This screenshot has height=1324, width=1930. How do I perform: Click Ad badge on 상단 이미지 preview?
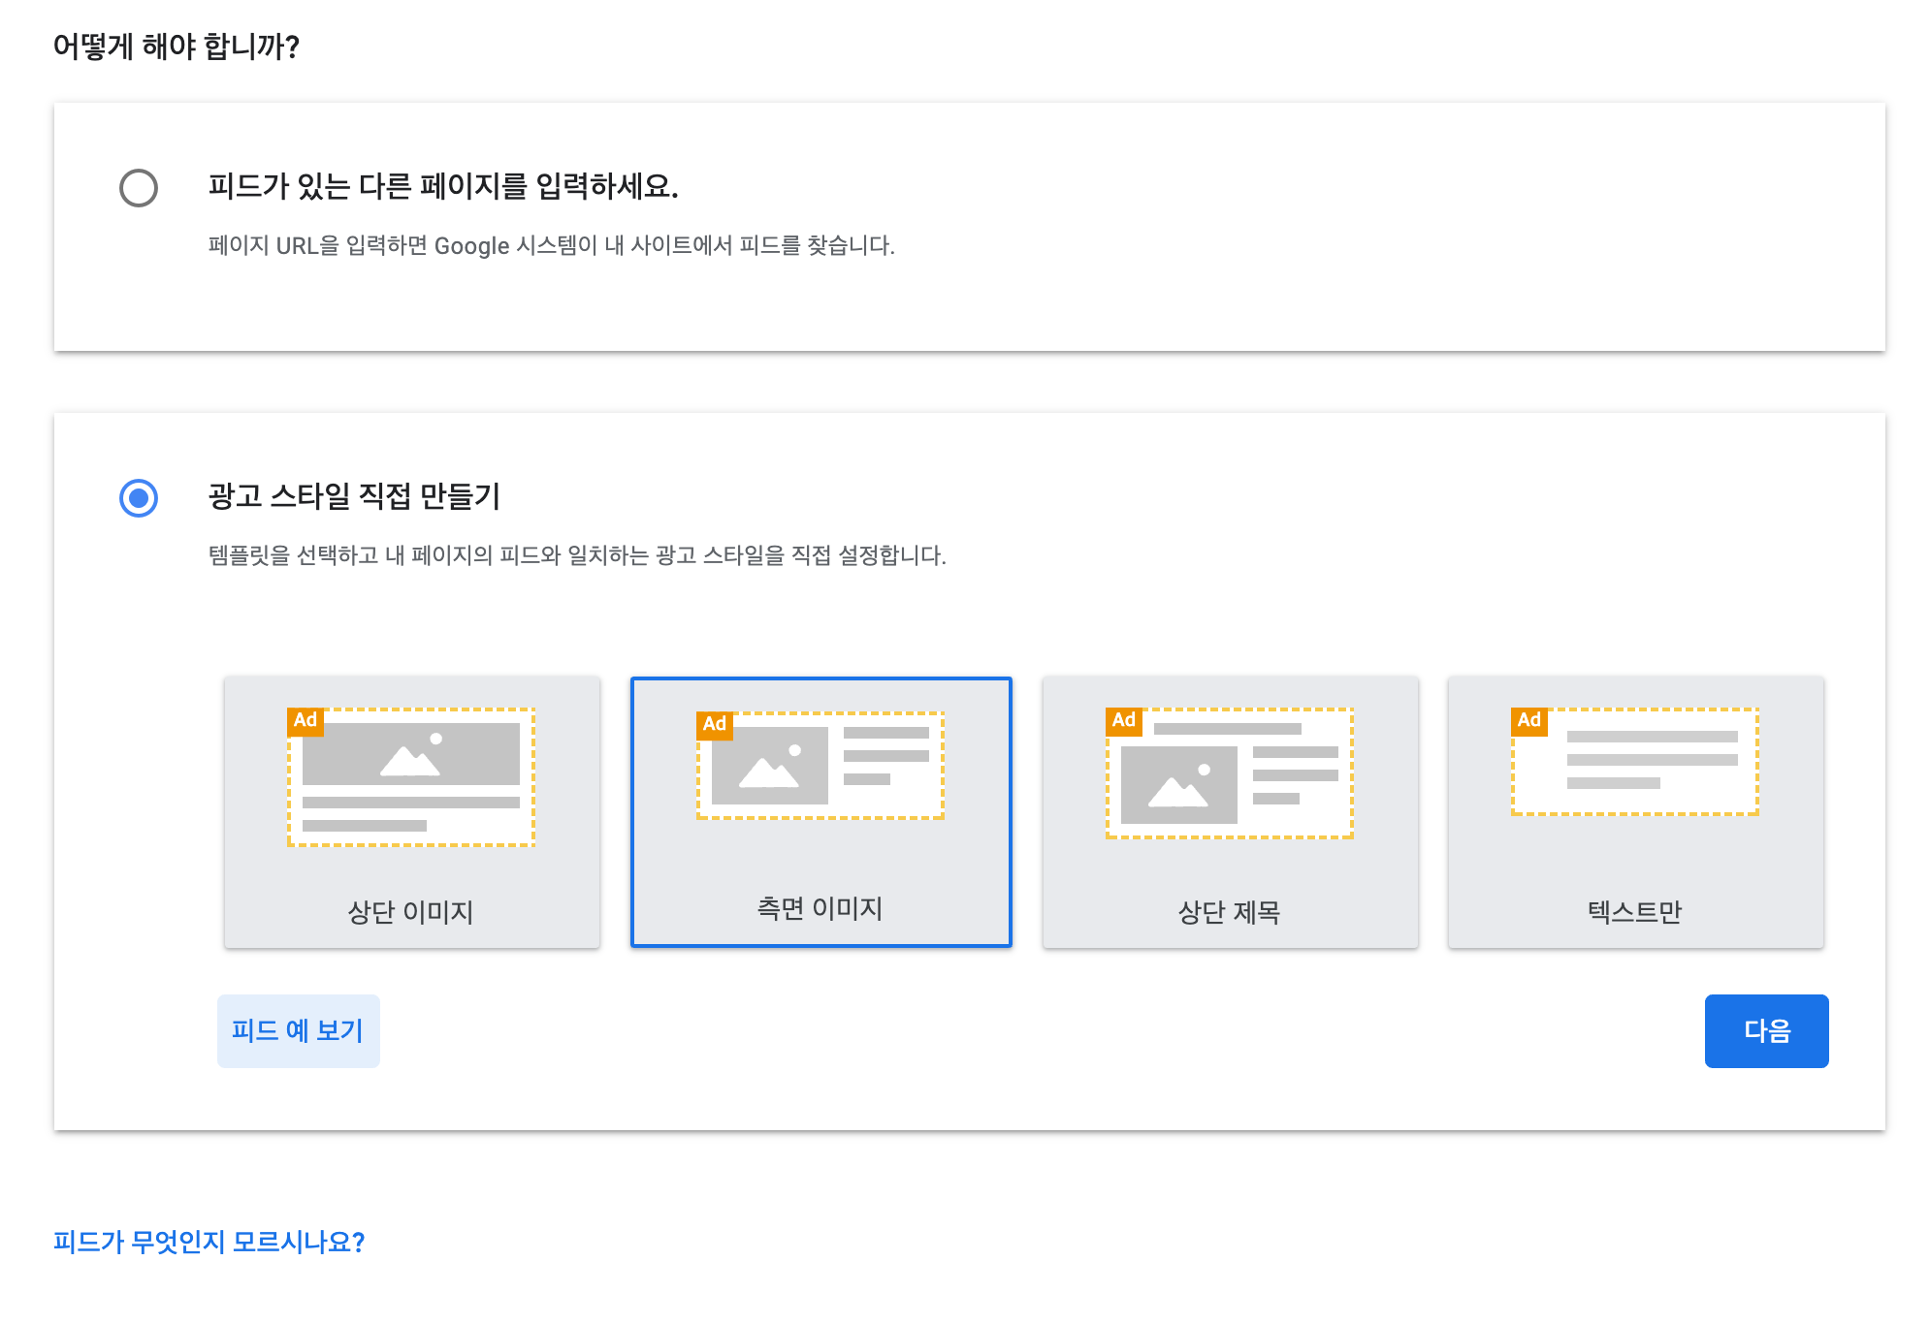[x=306, y=721]
